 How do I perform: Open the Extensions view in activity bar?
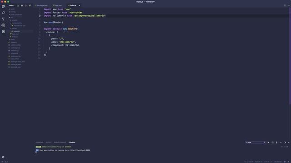pyautogui.click(x=3, y=32)
